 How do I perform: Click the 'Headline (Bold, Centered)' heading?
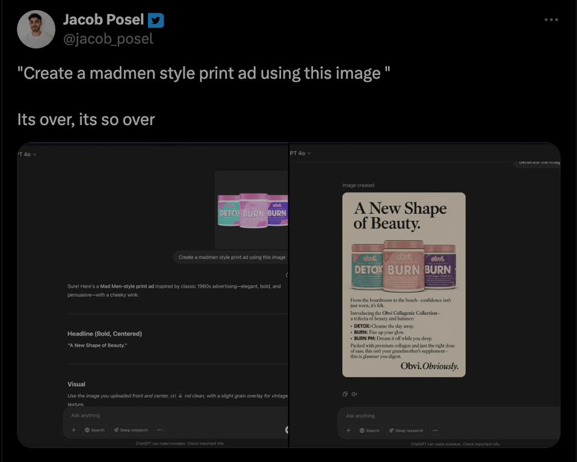click(x=105, y=334)
